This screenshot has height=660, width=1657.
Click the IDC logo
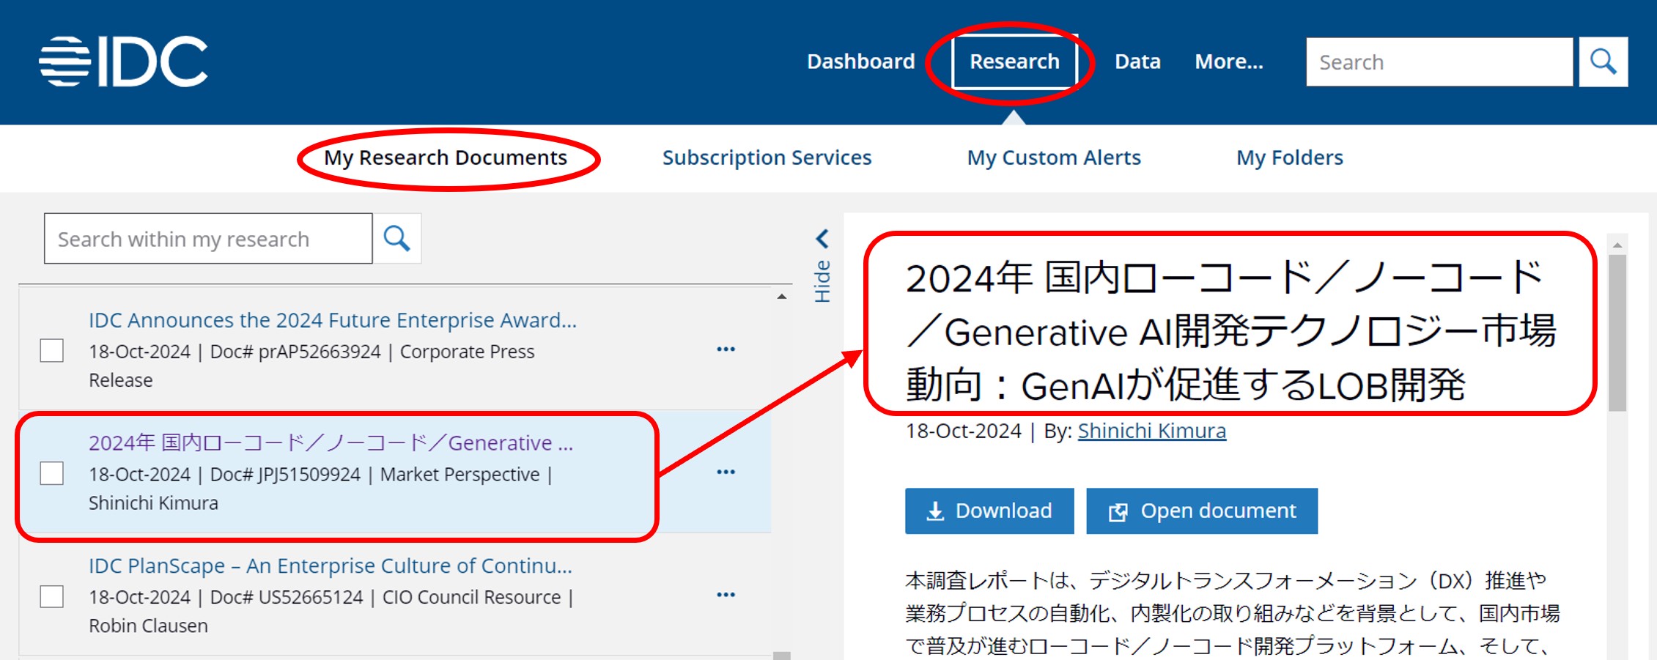[123, 62]
